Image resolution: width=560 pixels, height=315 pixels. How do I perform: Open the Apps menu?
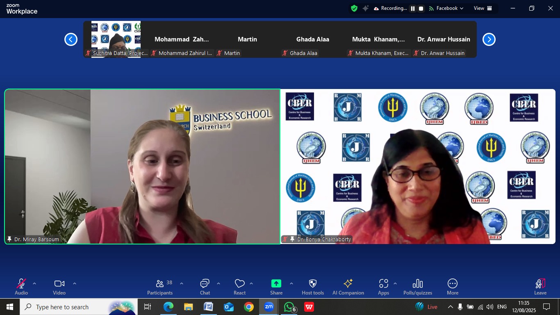click(383, 287)
